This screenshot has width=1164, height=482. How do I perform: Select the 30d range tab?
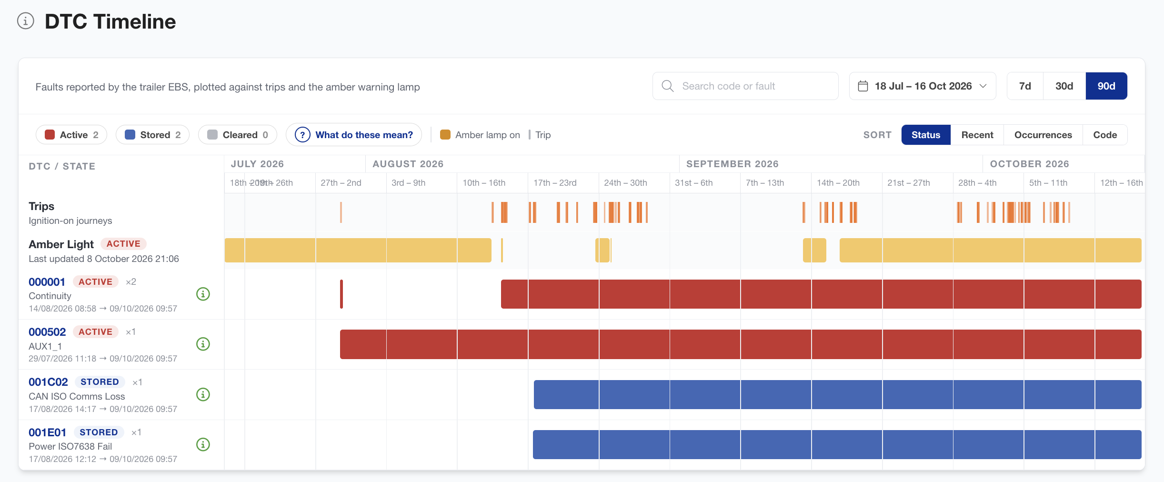click(x=1064, y=86)
